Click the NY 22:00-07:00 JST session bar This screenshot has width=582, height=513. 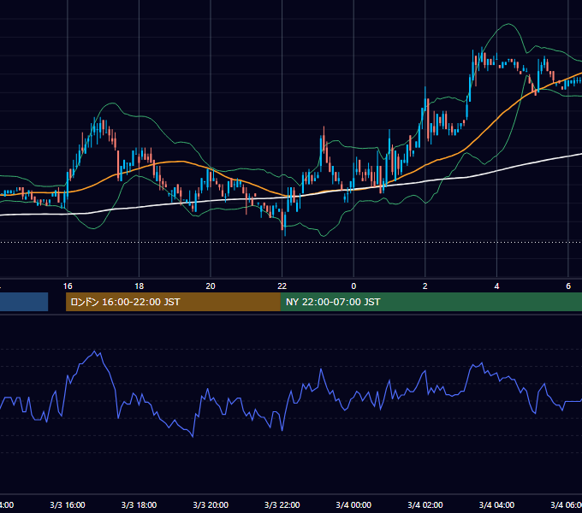point(431,302)
